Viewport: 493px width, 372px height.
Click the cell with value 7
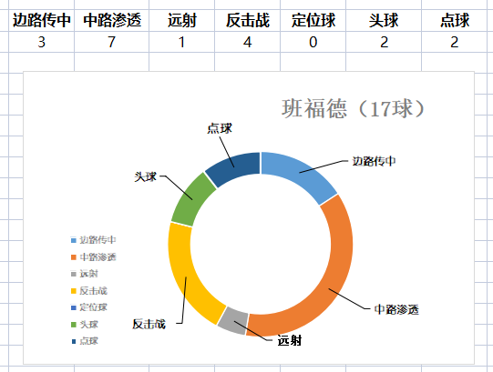tap(111, 42)
